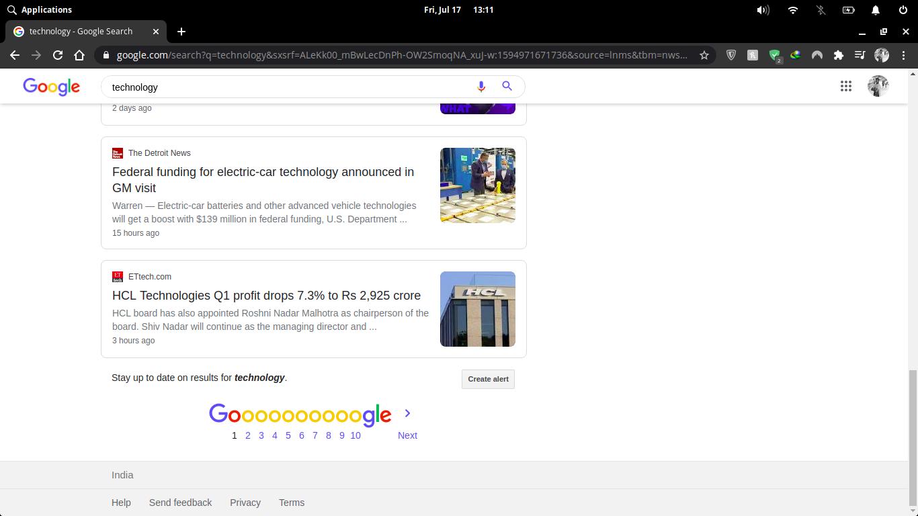Click the search magnifier button
Image resolution: width=918 pixels, height=516 pixels.
[x=507, y=86]
